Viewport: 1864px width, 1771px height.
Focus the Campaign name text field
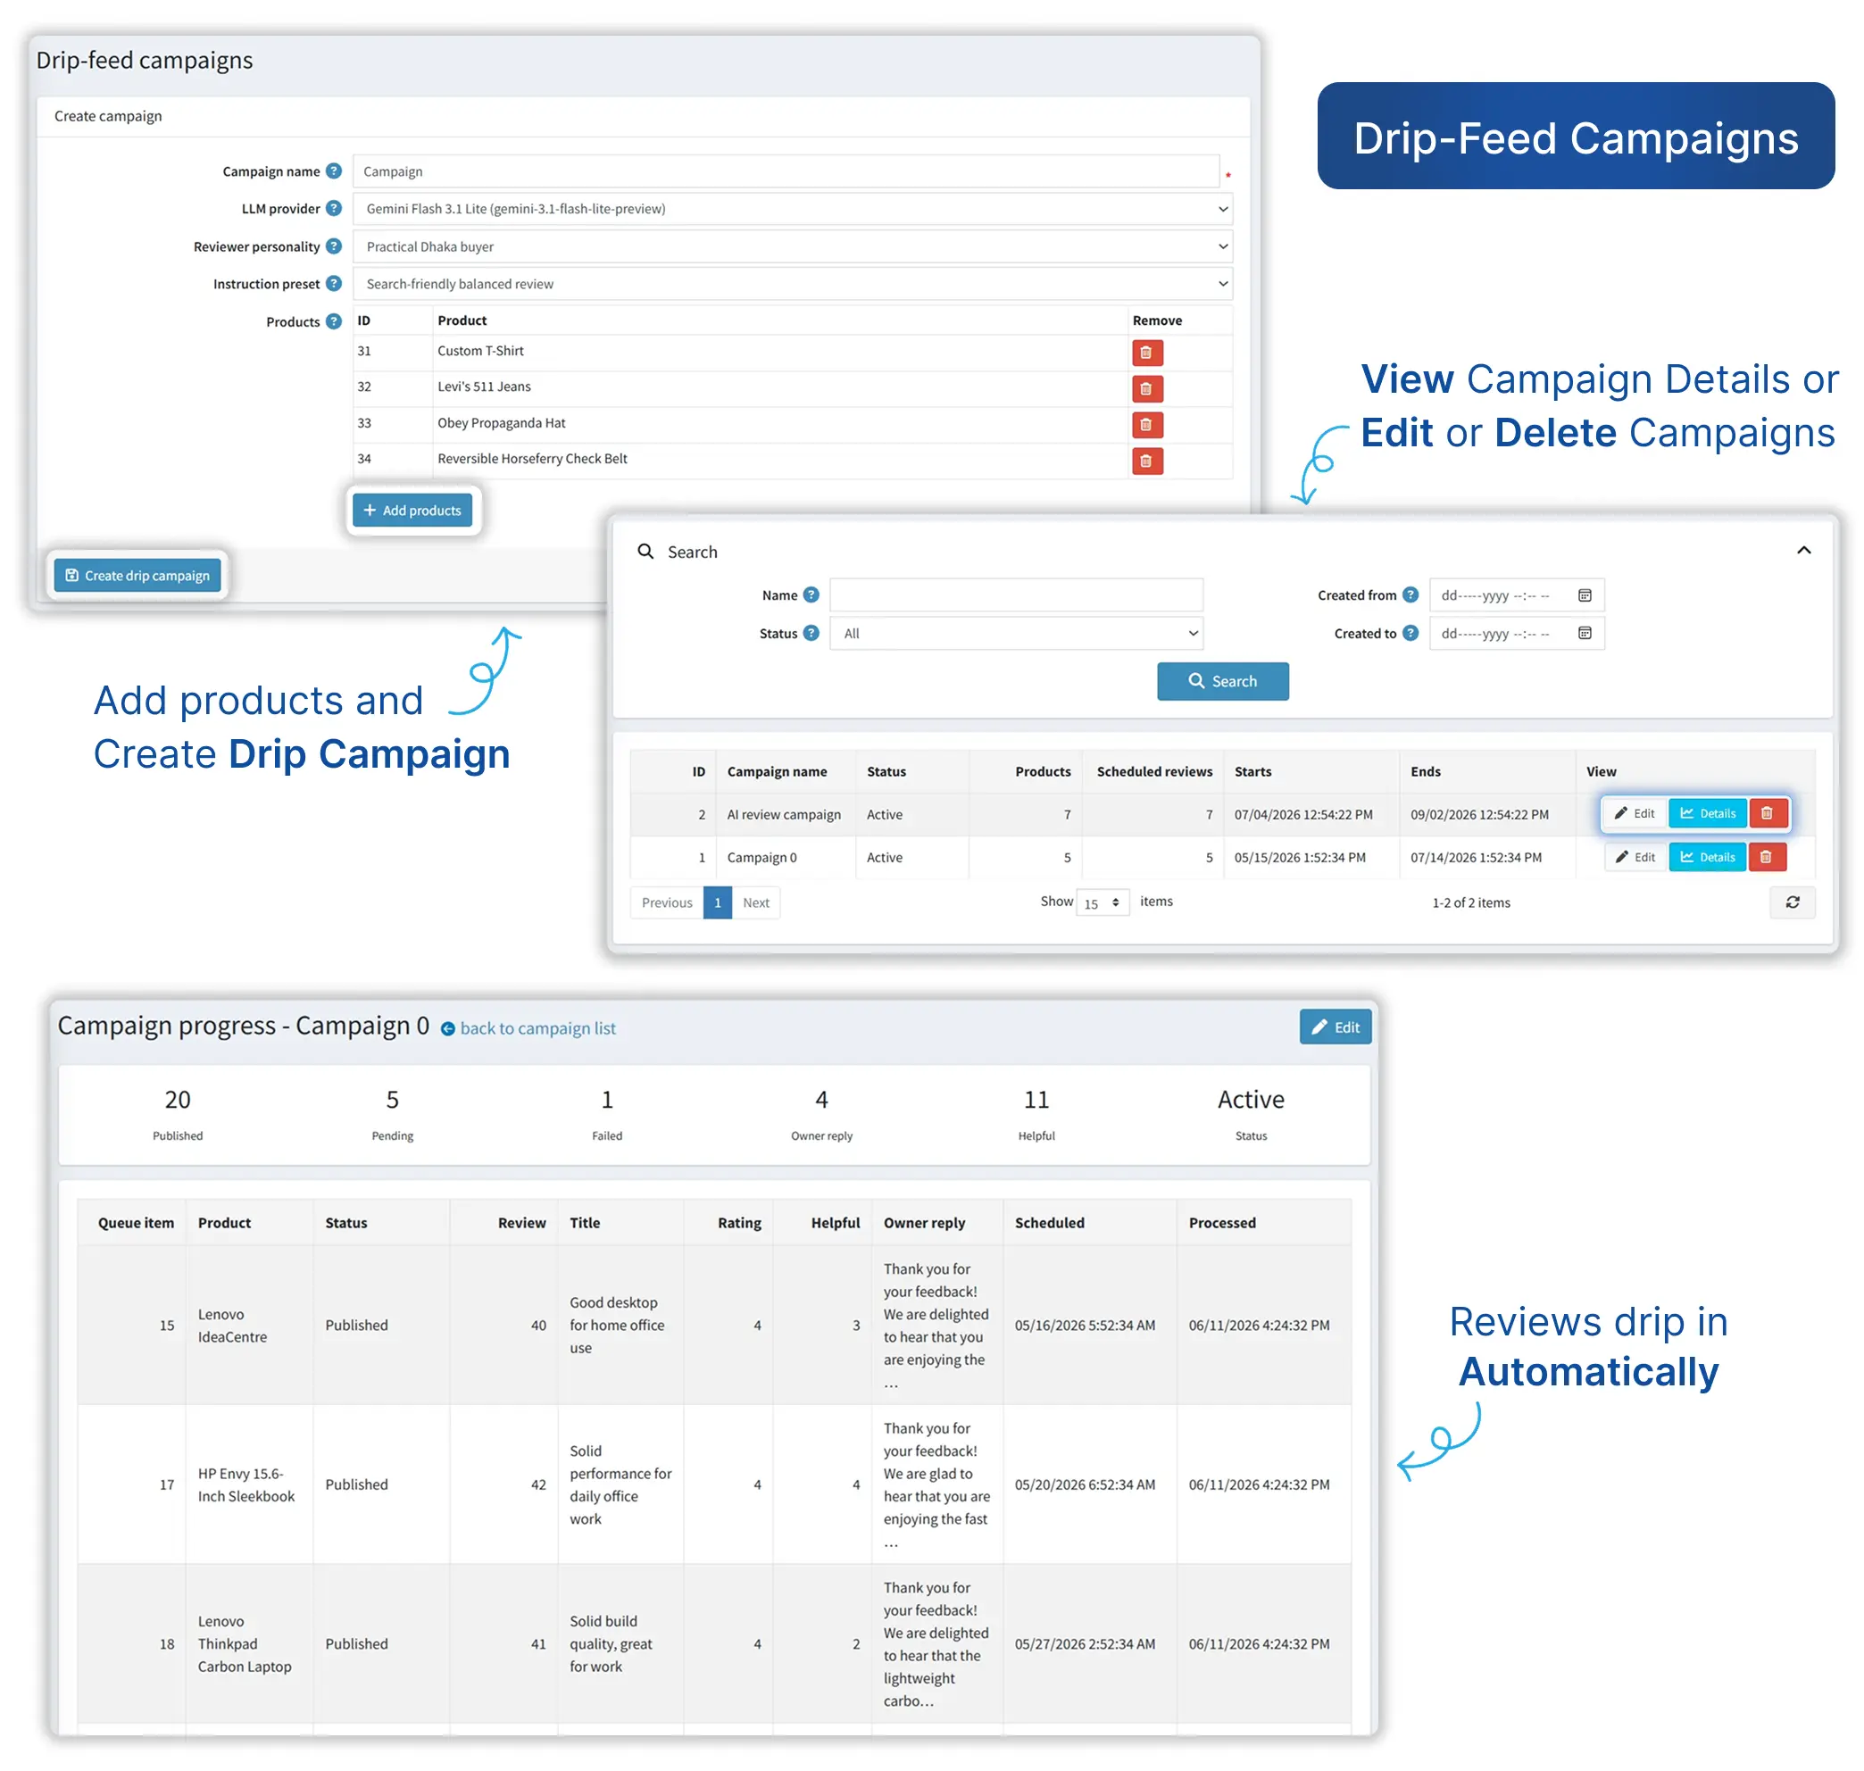coord(786,170)
